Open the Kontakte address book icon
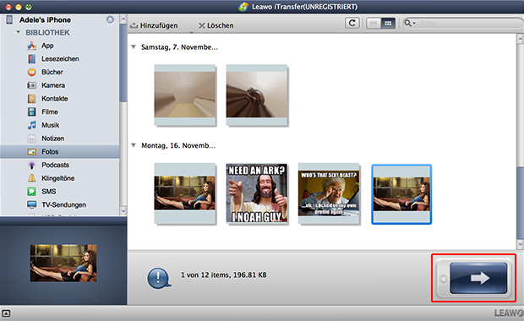524x321 pixels. point(32,99)
